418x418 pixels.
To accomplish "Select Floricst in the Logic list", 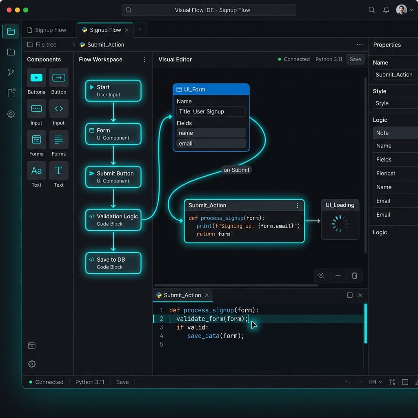I will click(395, 173).
